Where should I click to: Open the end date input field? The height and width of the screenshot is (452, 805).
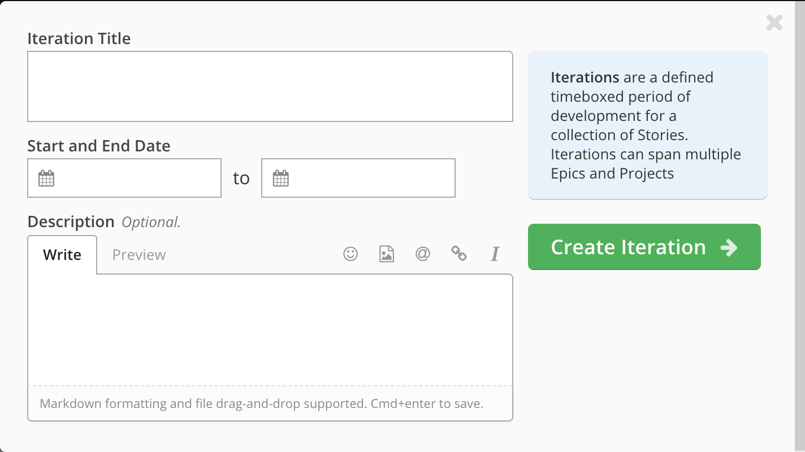[358, 178]
